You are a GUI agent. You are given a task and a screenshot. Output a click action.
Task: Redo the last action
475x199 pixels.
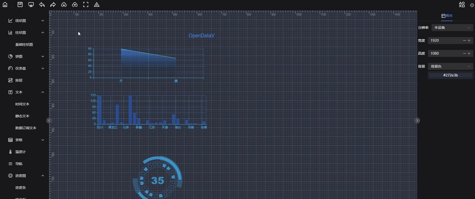point(53,5)
